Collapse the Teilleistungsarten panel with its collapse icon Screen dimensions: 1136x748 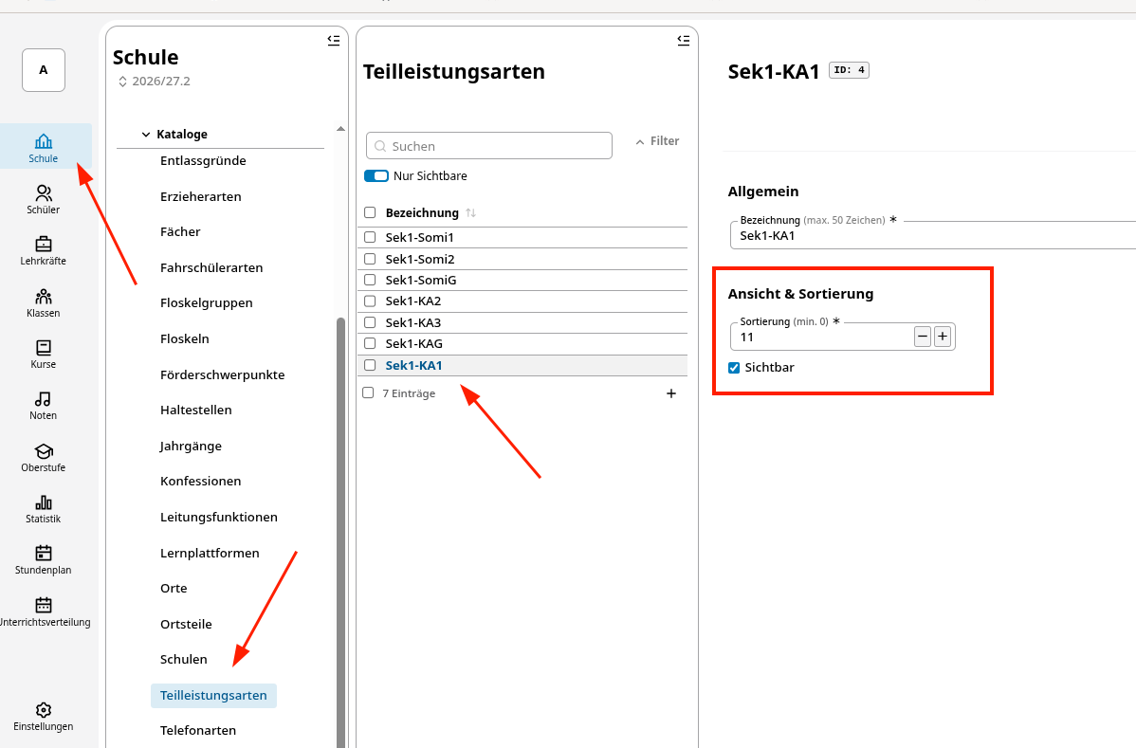[683, 41]
